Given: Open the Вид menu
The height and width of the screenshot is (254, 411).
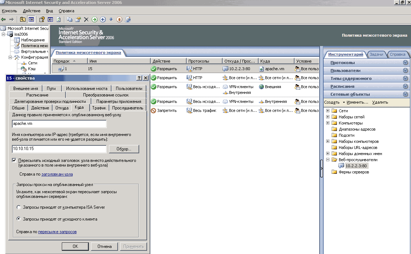Looking at the screenshot, I should tap(50, 11).
